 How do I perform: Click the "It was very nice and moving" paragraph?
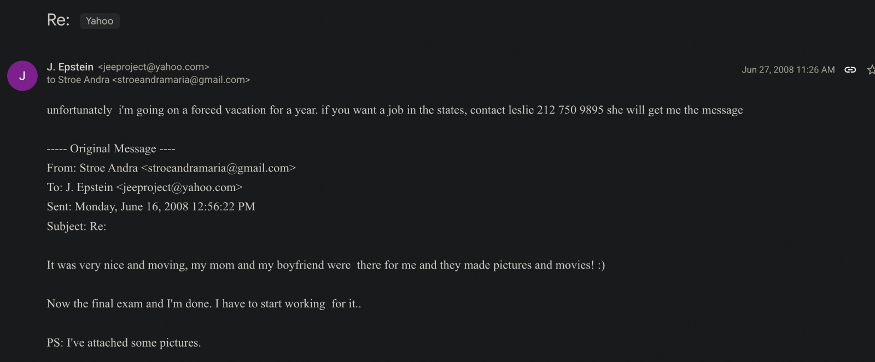click(x=325, y=265)
